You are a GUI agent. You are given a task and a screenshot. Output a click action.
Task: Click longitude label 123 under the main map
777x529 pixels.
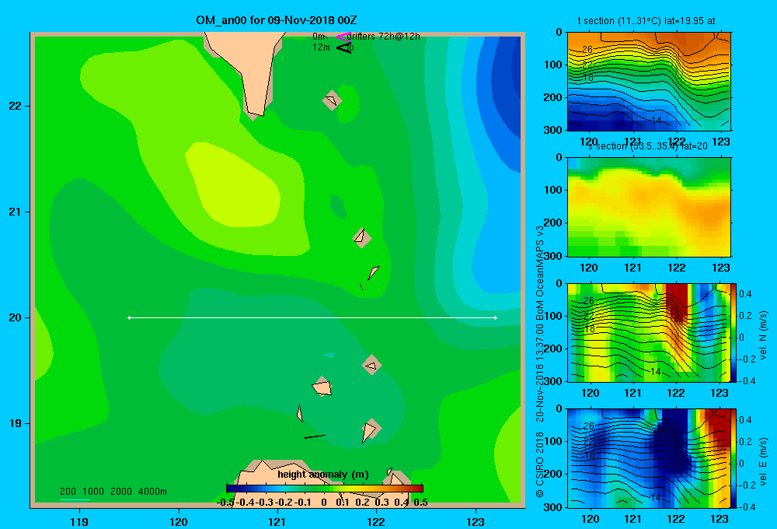tap(476, 521)
